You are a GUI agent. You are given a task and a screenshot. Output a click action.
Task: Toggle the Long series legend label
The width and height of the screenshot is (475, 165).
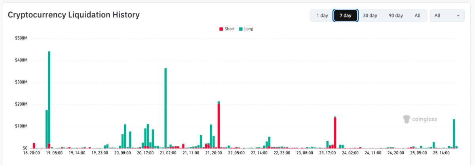(x=249, y=29)
